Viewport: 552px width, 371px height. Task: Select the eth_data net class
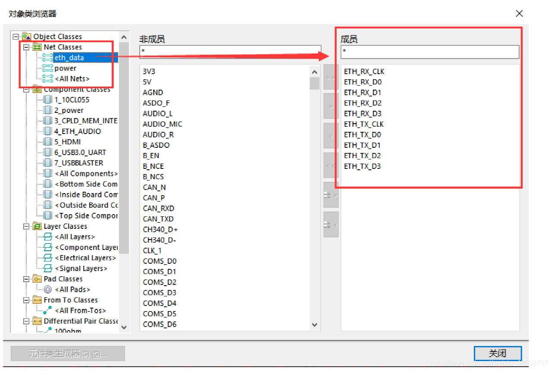pyautogui.click(x=69, y=57)
